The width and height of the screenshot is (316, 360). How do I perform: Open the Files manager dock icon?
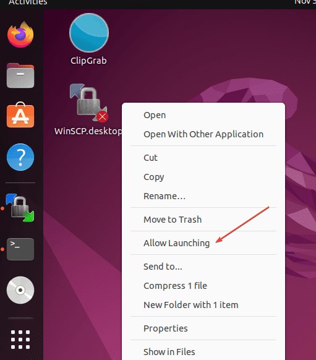point(20,75)
